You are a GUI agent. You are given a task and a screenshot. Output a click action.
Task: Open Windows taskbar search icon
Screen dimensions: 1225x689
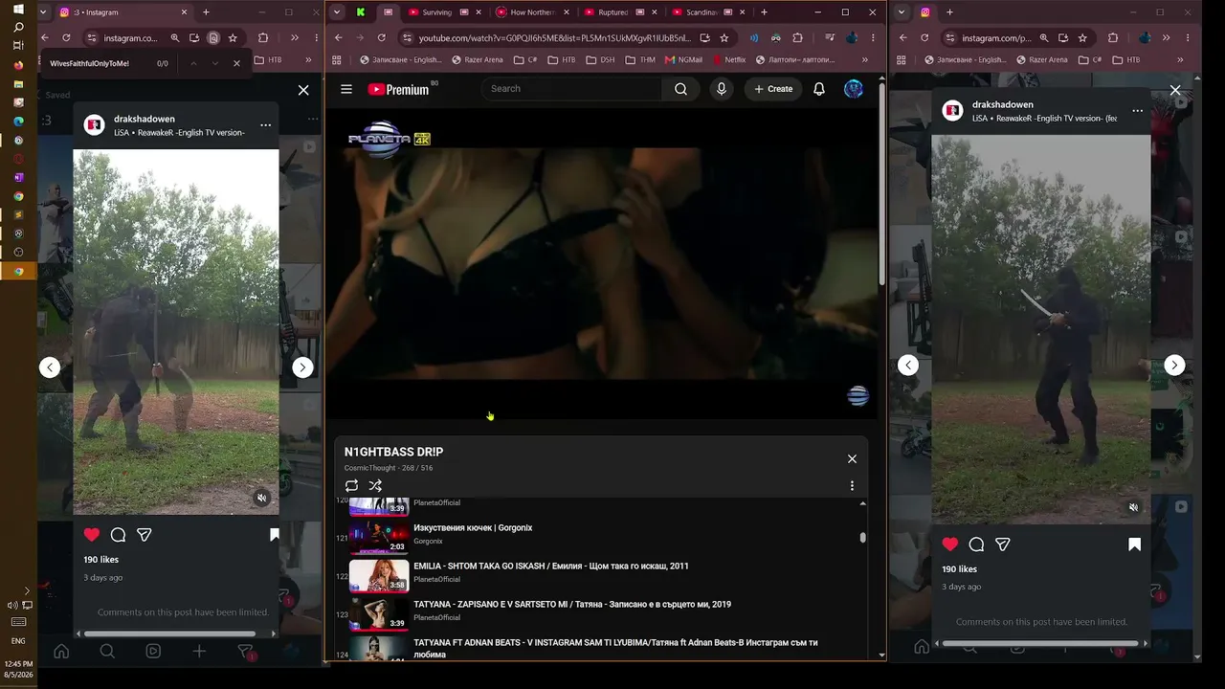click(x=18, y=28)
